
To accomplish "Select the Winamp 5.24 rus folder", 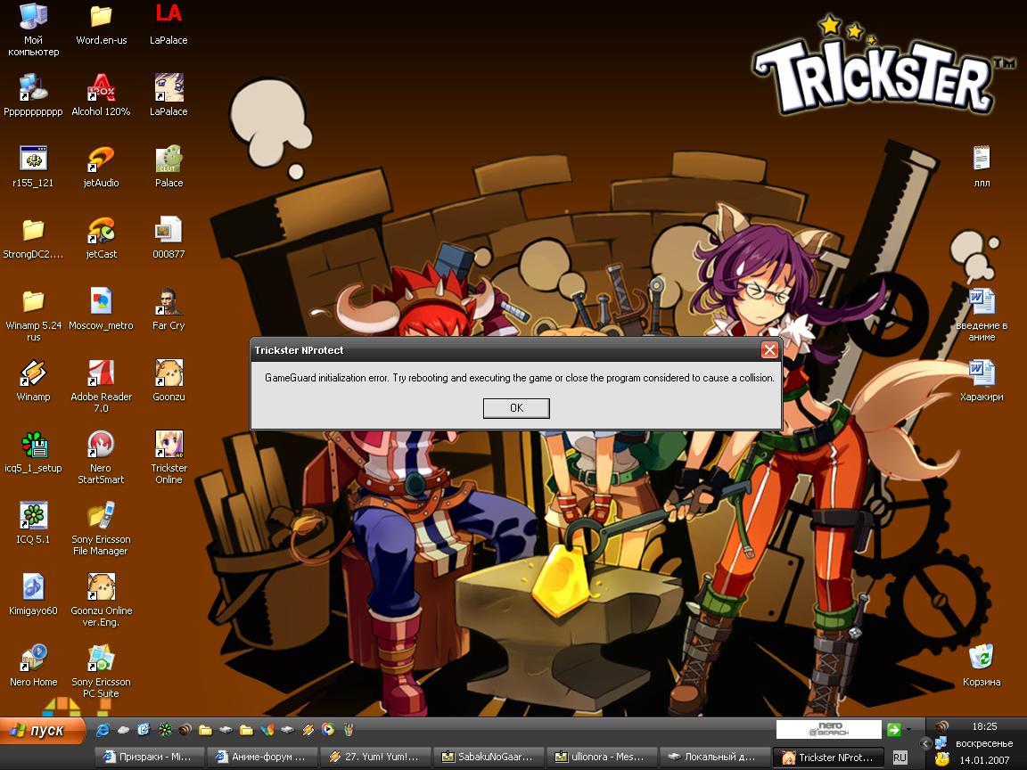I will point(33,315).
